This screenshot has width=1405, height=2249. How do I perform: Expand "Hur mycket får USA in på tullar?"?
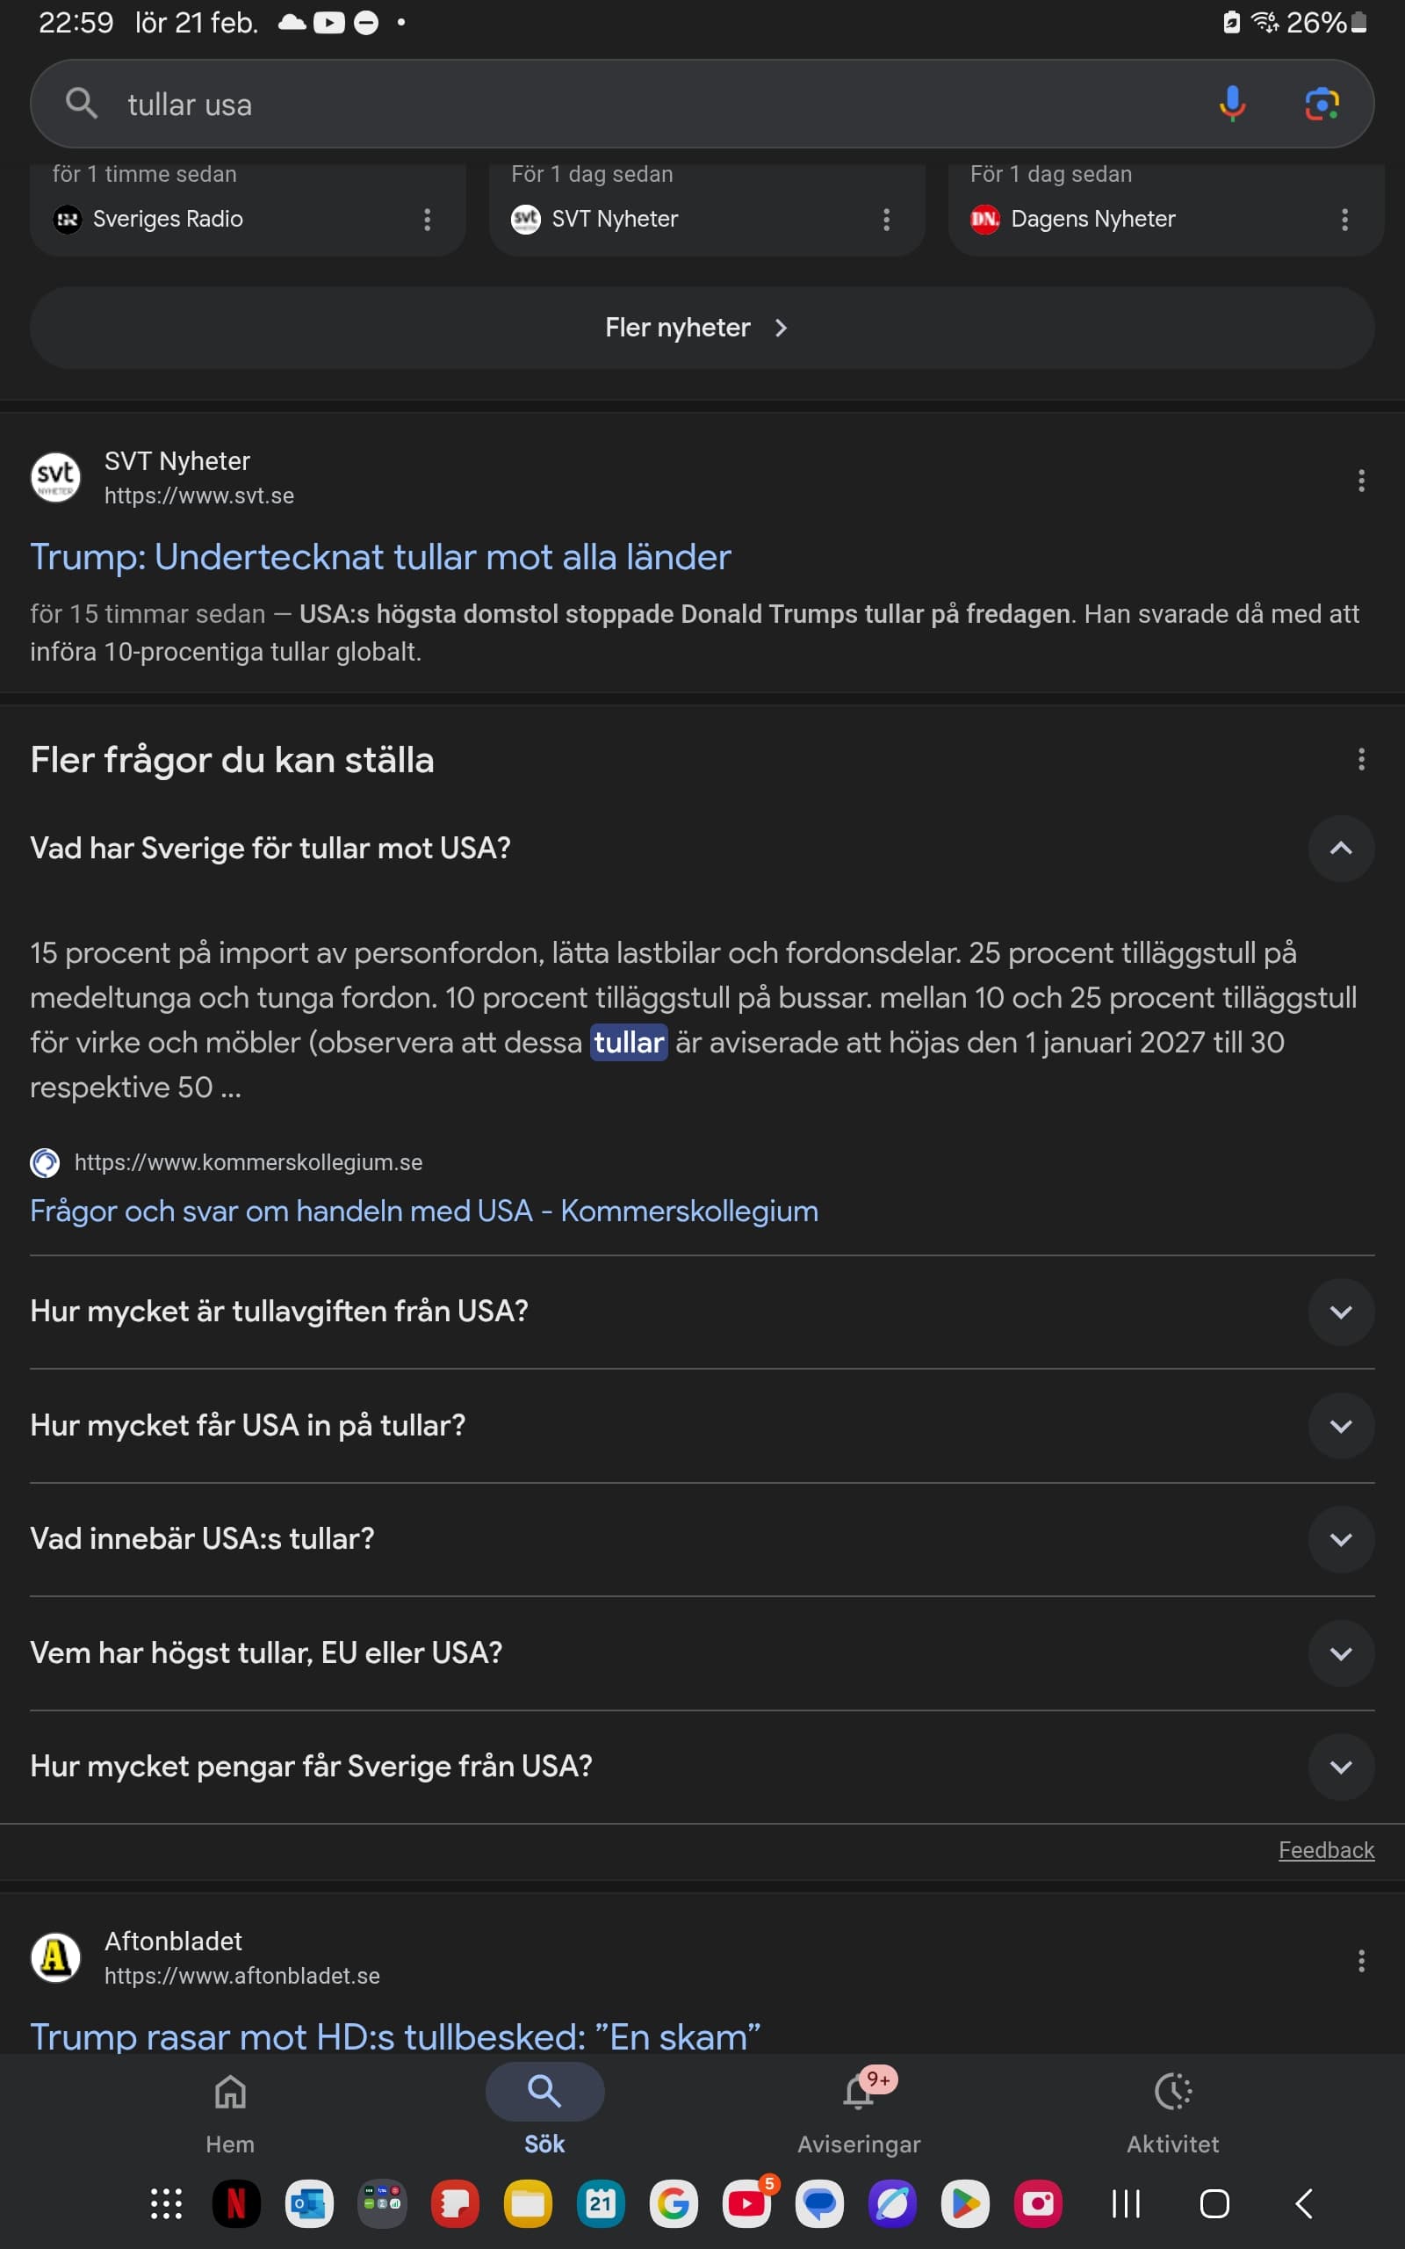click(x=1340, y=1426)
